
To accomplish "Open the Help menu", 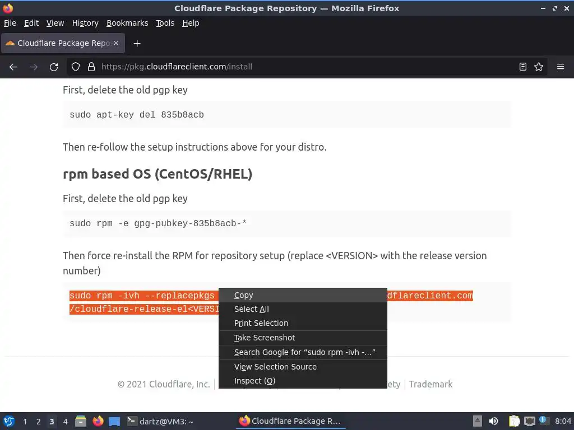I will point(191,23).
